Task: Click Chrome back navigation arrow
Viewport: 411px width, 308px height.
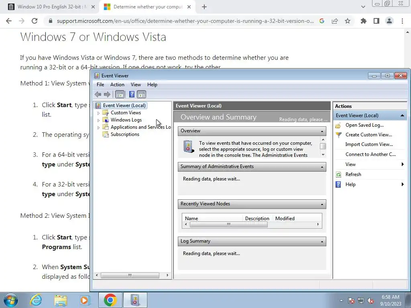Action: click(9, 21)
